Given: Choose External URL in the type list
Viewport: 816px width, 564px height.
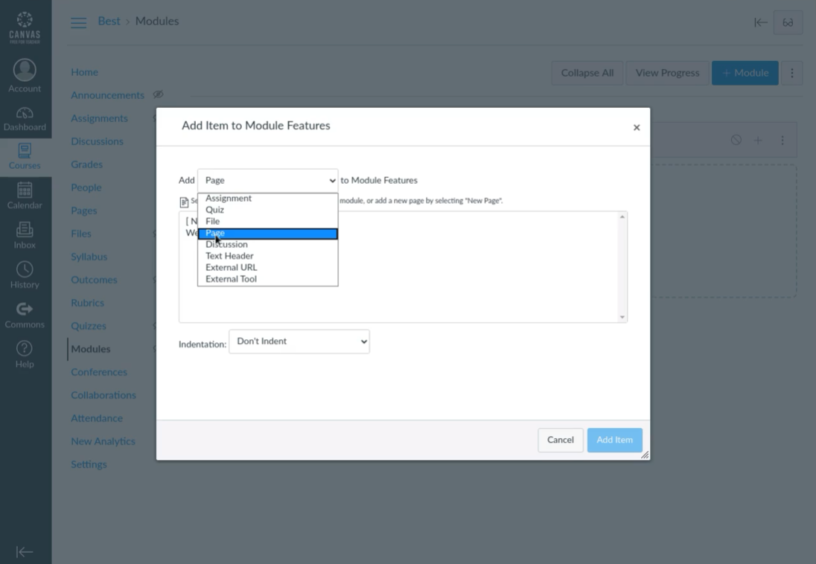Looking at the screenshot, I should (x=232, y=267).
